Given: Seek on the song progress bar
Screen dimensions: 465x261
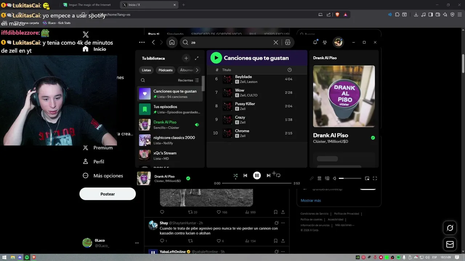Looking at the screenshot, I should tap(257, 183).
